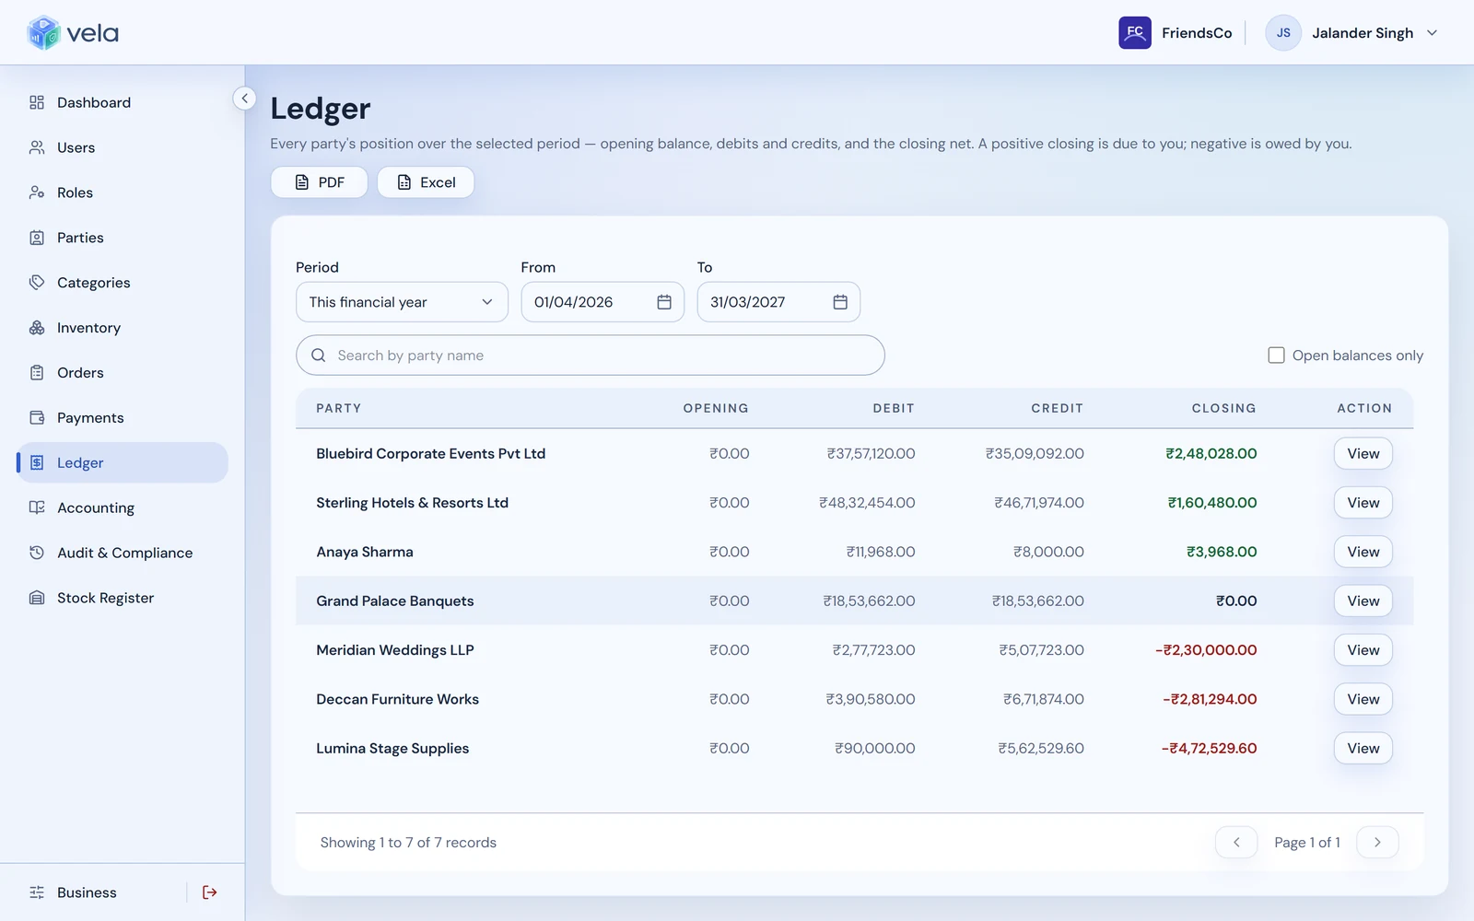The height and width of the screenshot is (921, 1474).
Task: View Sterling Hotels & Resorts Ltd ledger
Action: 1363,503
